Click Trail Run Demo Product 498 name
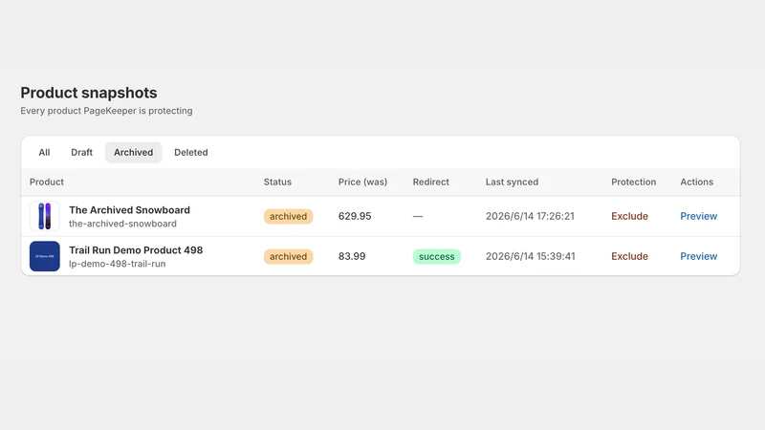The height and width of the screenshot is (430, 765). pyautogui.click(x=136, y=249)
